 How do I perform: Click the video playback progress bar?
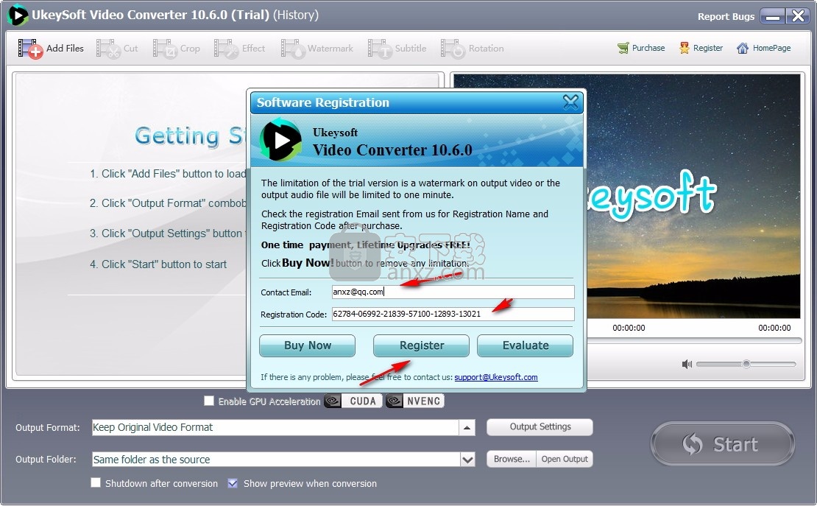[x=694, y=340]
